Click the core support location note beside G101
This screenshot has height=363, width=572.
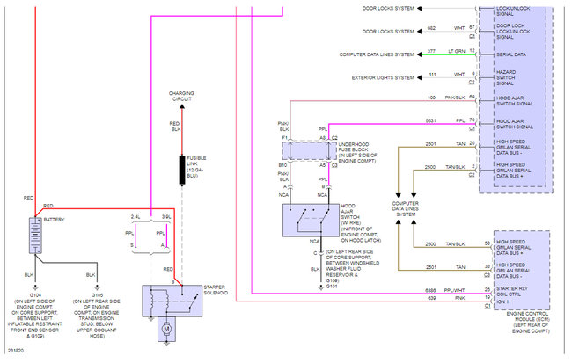pos(352,266)
